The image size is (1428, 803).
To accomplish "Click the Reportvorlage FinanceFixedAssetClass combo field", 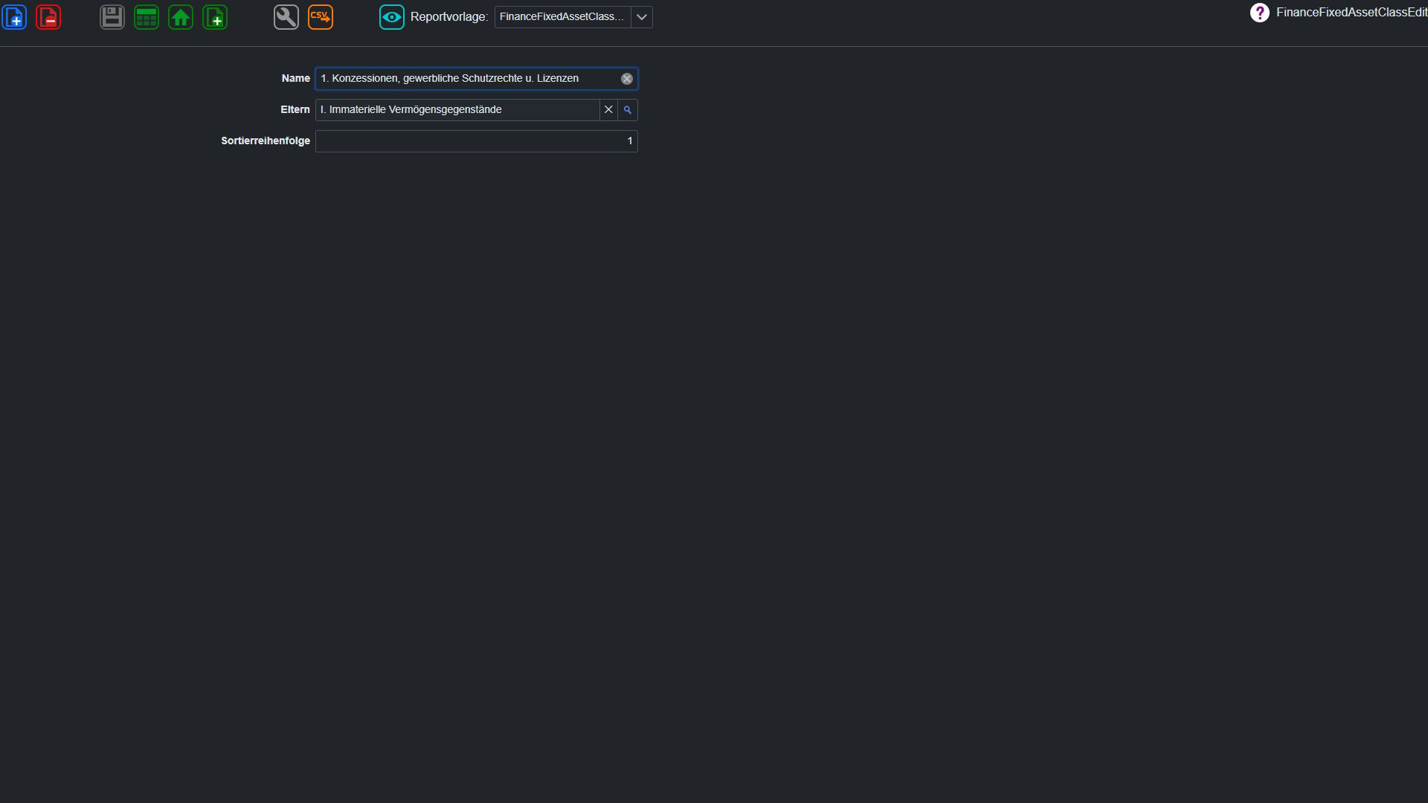I will (x=562, y=17).
